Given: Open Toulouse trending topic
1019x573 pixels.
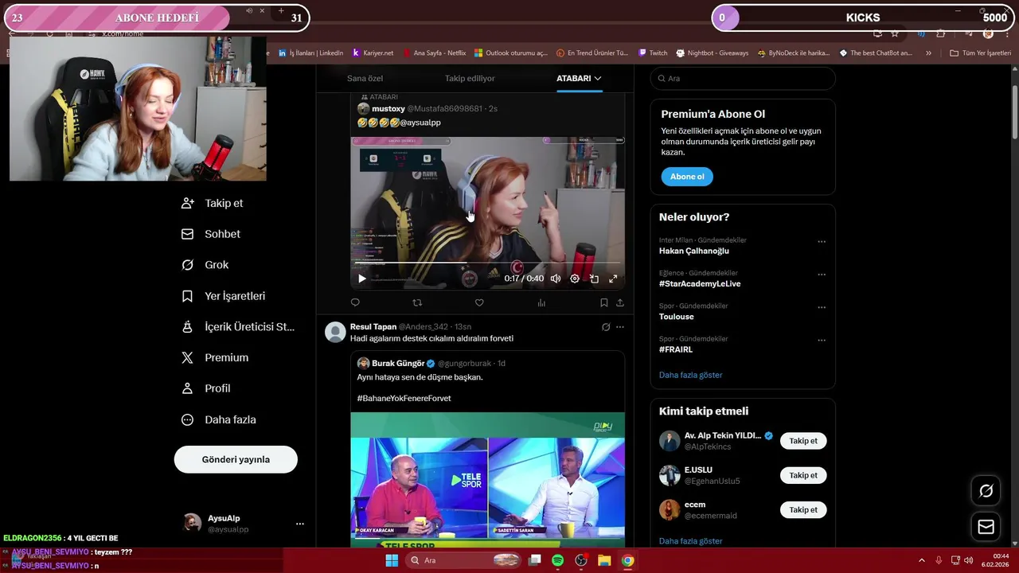Looking at the screenshot, I should pos(677,316).
